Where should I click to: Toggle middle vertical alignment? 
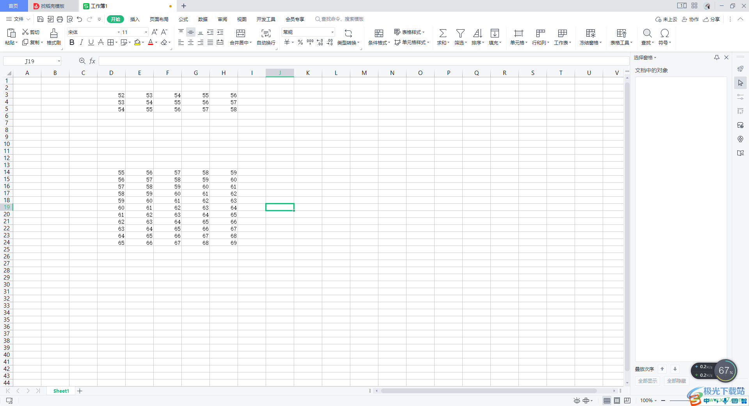(x=191, y=32)
